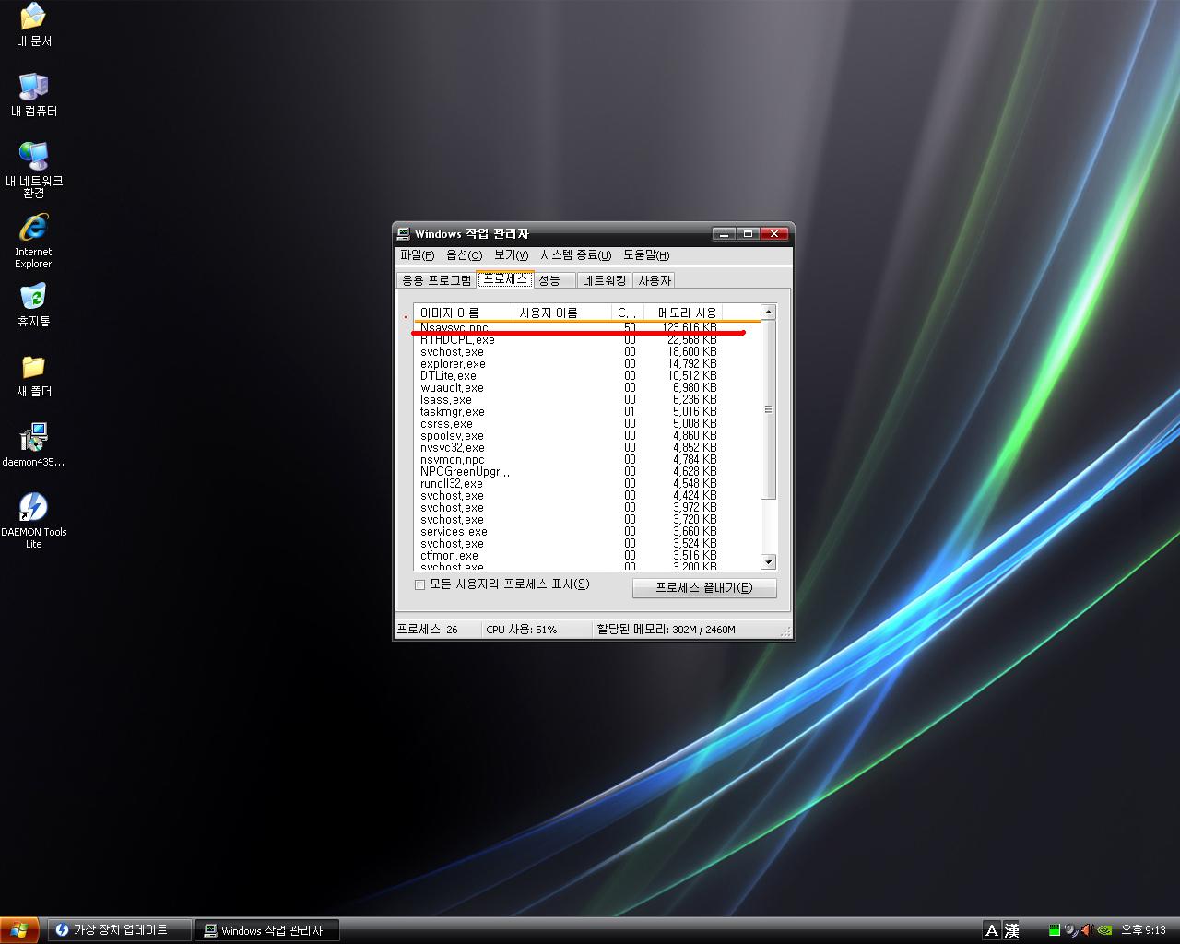This screenshot has width=1180, height=944.
Task: Sort by the 이미지 이름 column header
Action: (x=462, y=313)
